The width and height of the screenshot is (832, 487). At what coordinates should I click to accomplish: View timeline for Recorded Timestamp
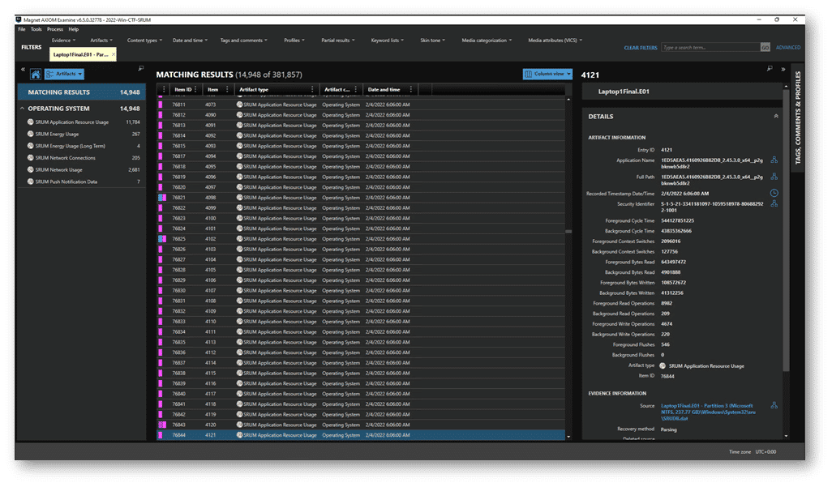[x=774, y=193]
